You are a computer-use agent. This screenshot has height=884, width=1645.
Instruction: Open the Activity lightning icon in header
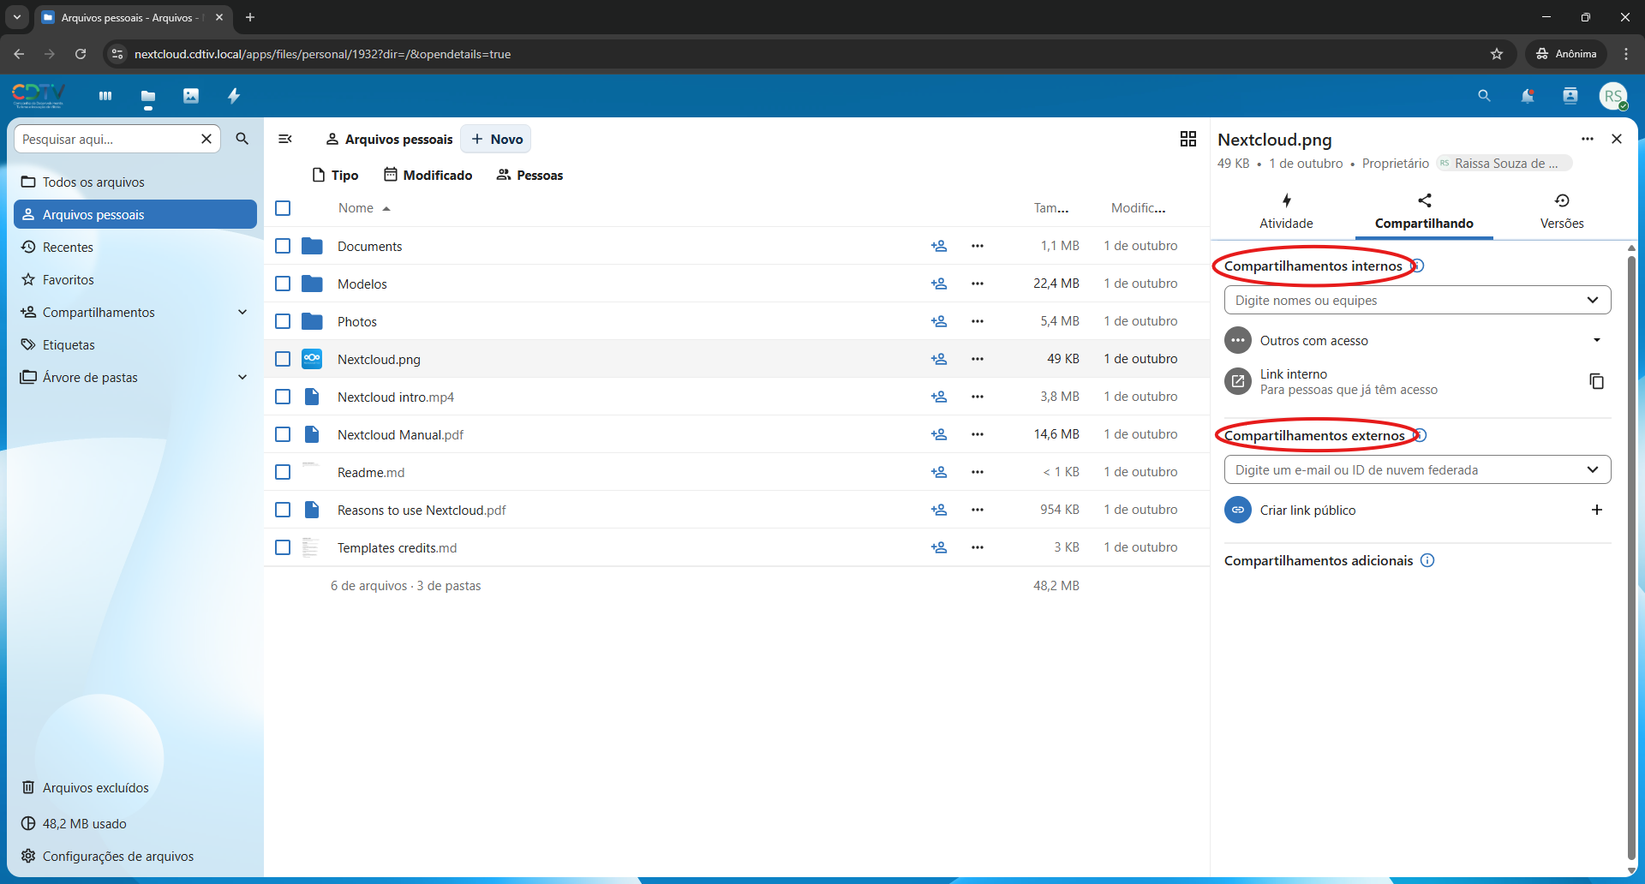[x=234, y=96]
